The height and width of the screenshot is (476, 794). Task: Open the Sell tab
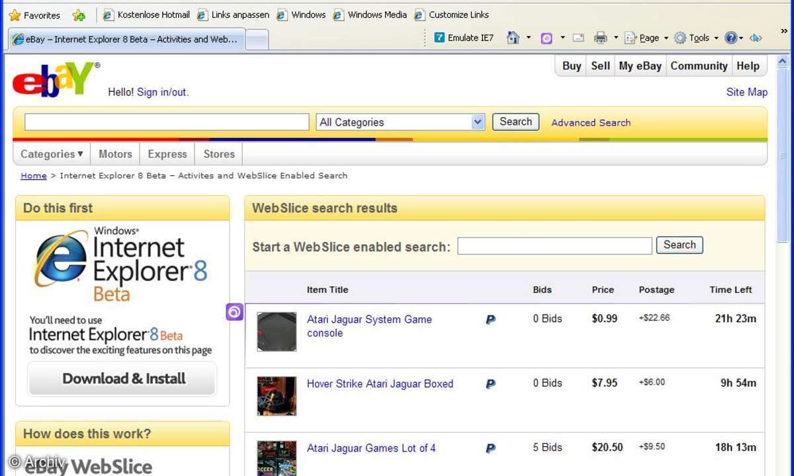(x=601, y=65)
